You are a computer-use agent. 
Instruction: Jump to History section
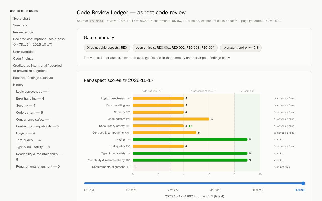(18, 85)
